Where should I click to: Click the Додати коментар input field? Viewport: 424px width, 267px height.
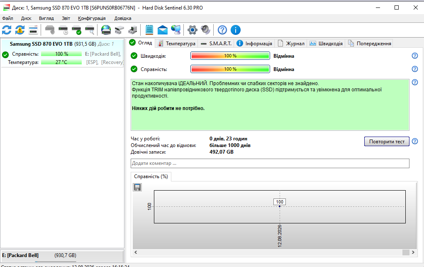click(x=270, y=163)
